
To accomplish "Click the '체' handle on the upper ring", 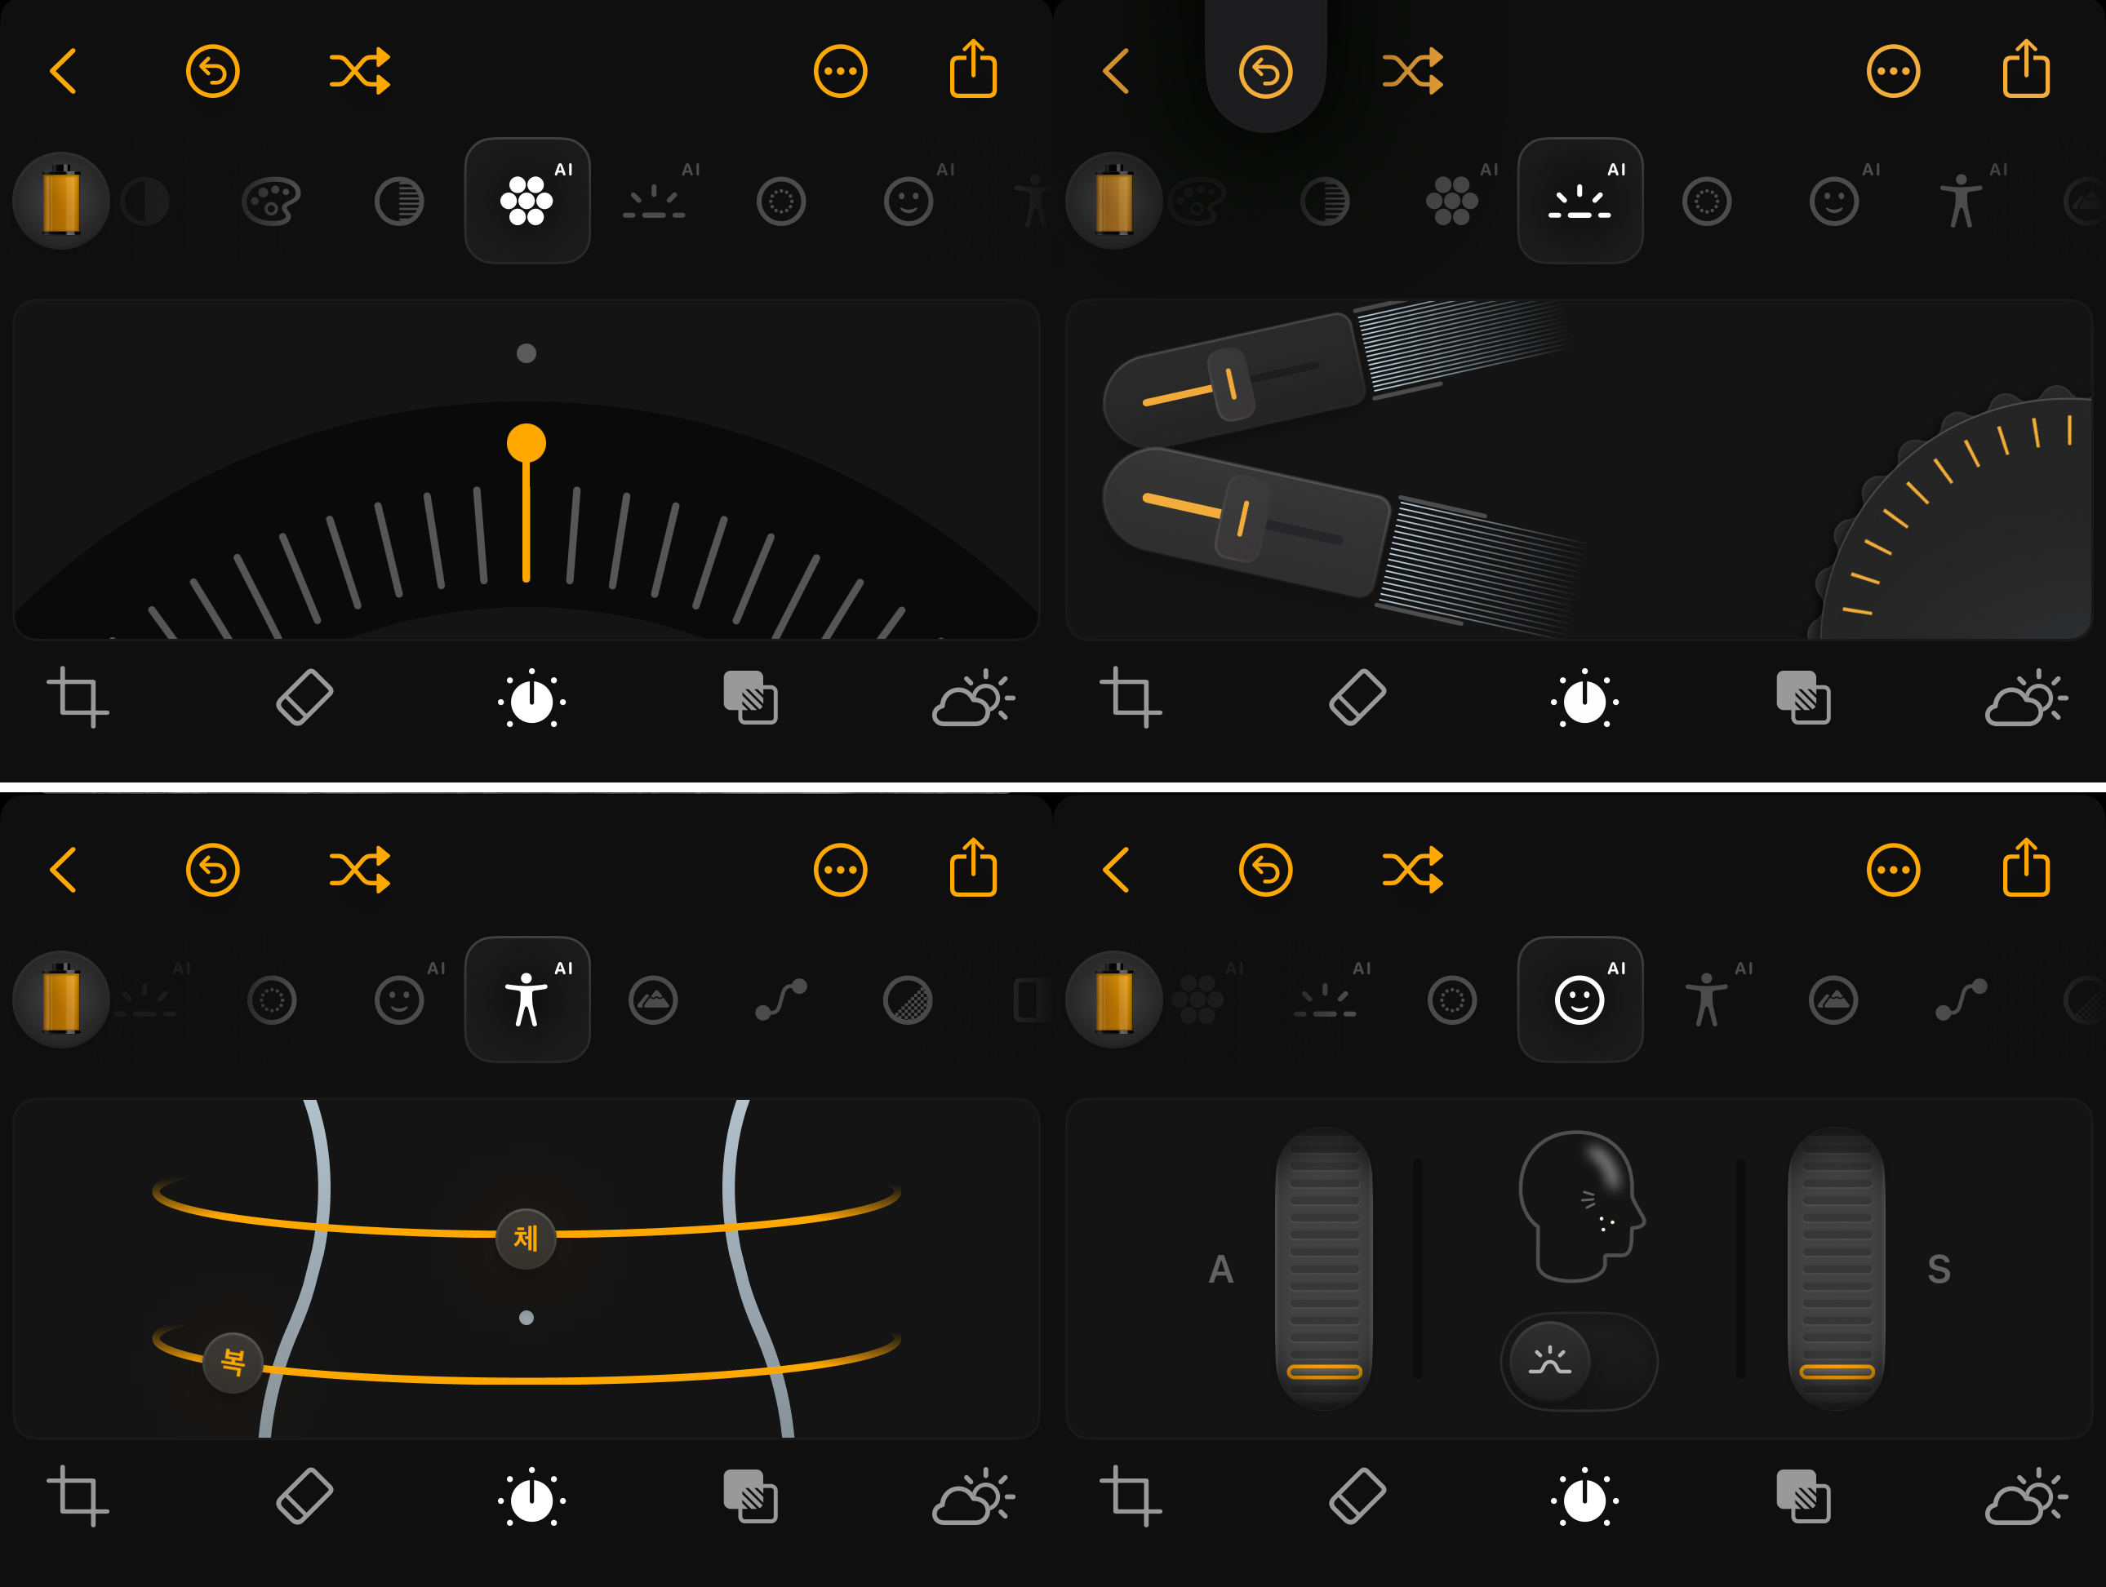I will tap(526, 1238).
